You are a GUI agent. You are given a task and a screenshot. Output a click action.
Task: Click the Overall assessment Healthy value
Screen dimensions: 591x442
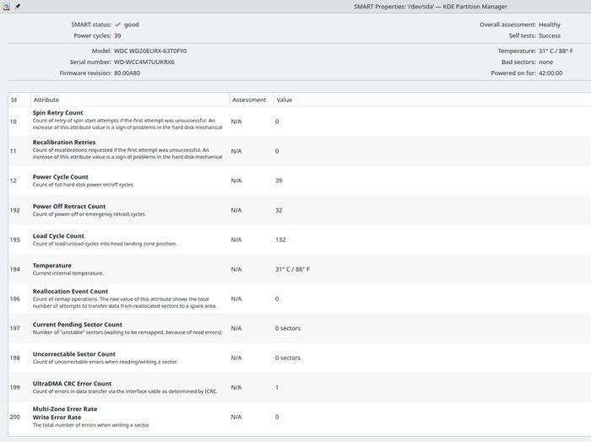click(550, 24)
